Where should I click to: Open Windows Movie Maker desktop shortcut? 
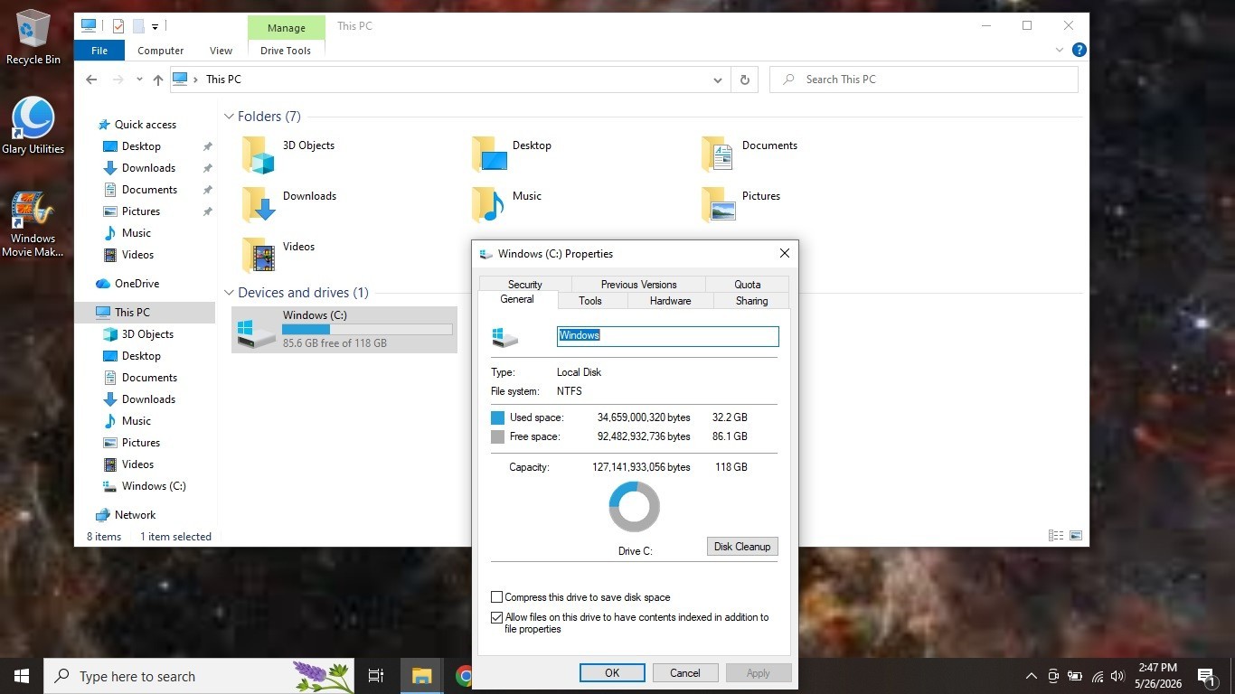[33, 224]
